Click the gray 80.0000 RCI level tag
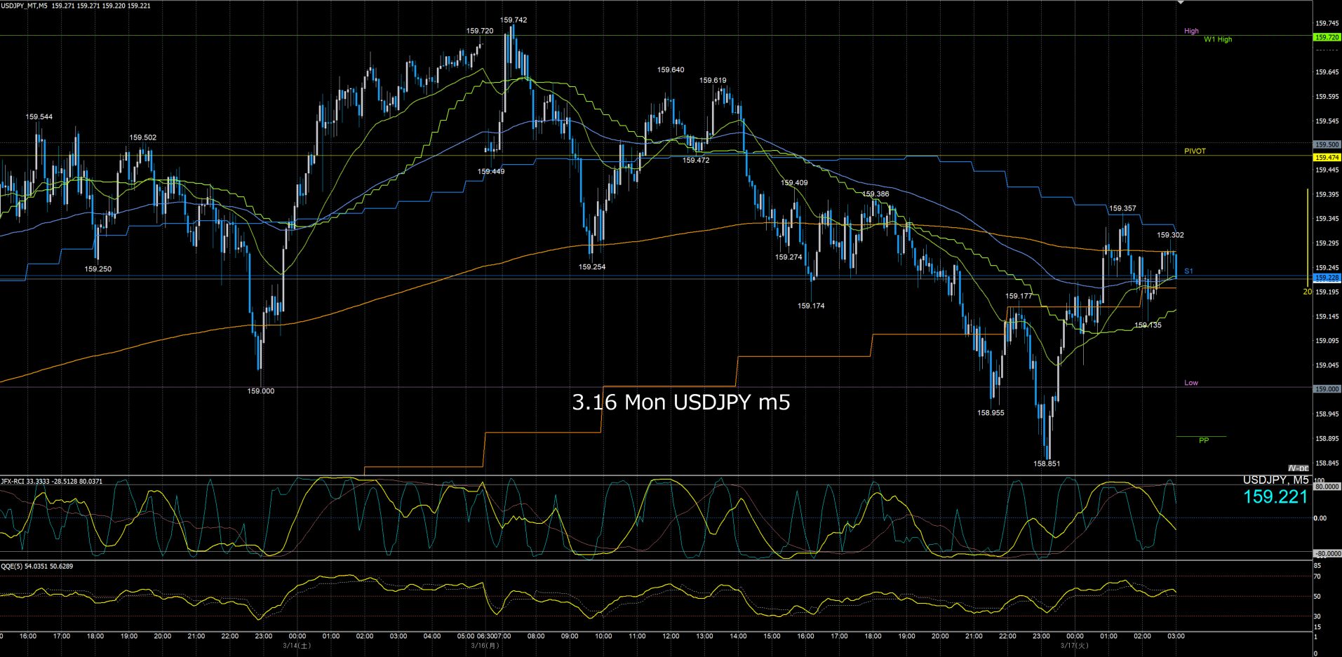Screen dimensions: 1342x657 (1327, 486)
